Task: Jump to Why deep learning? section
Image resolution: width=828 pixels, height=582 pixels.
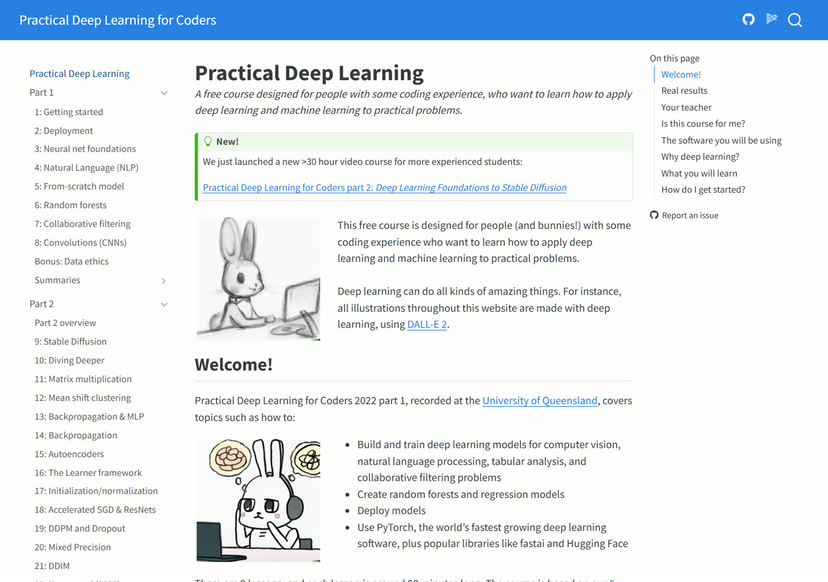Action: coord(700,156)
